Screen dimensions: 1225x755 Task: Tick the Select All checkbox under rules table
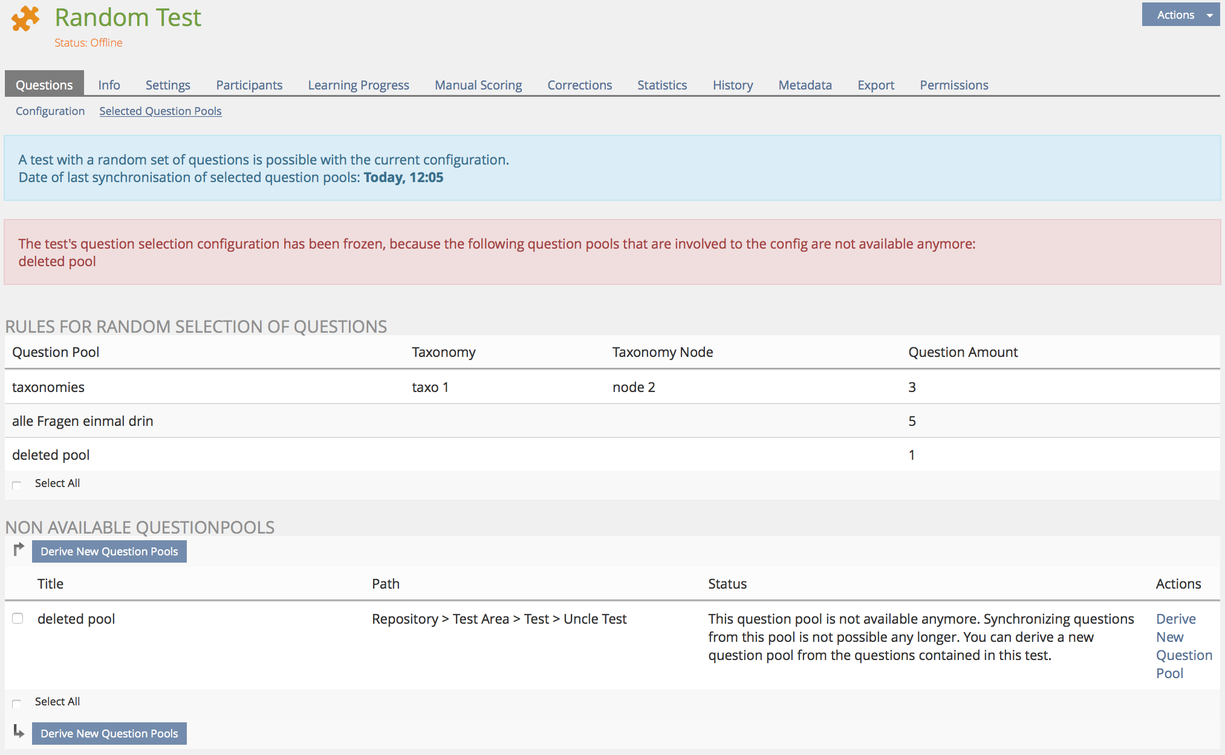point(17,485)
